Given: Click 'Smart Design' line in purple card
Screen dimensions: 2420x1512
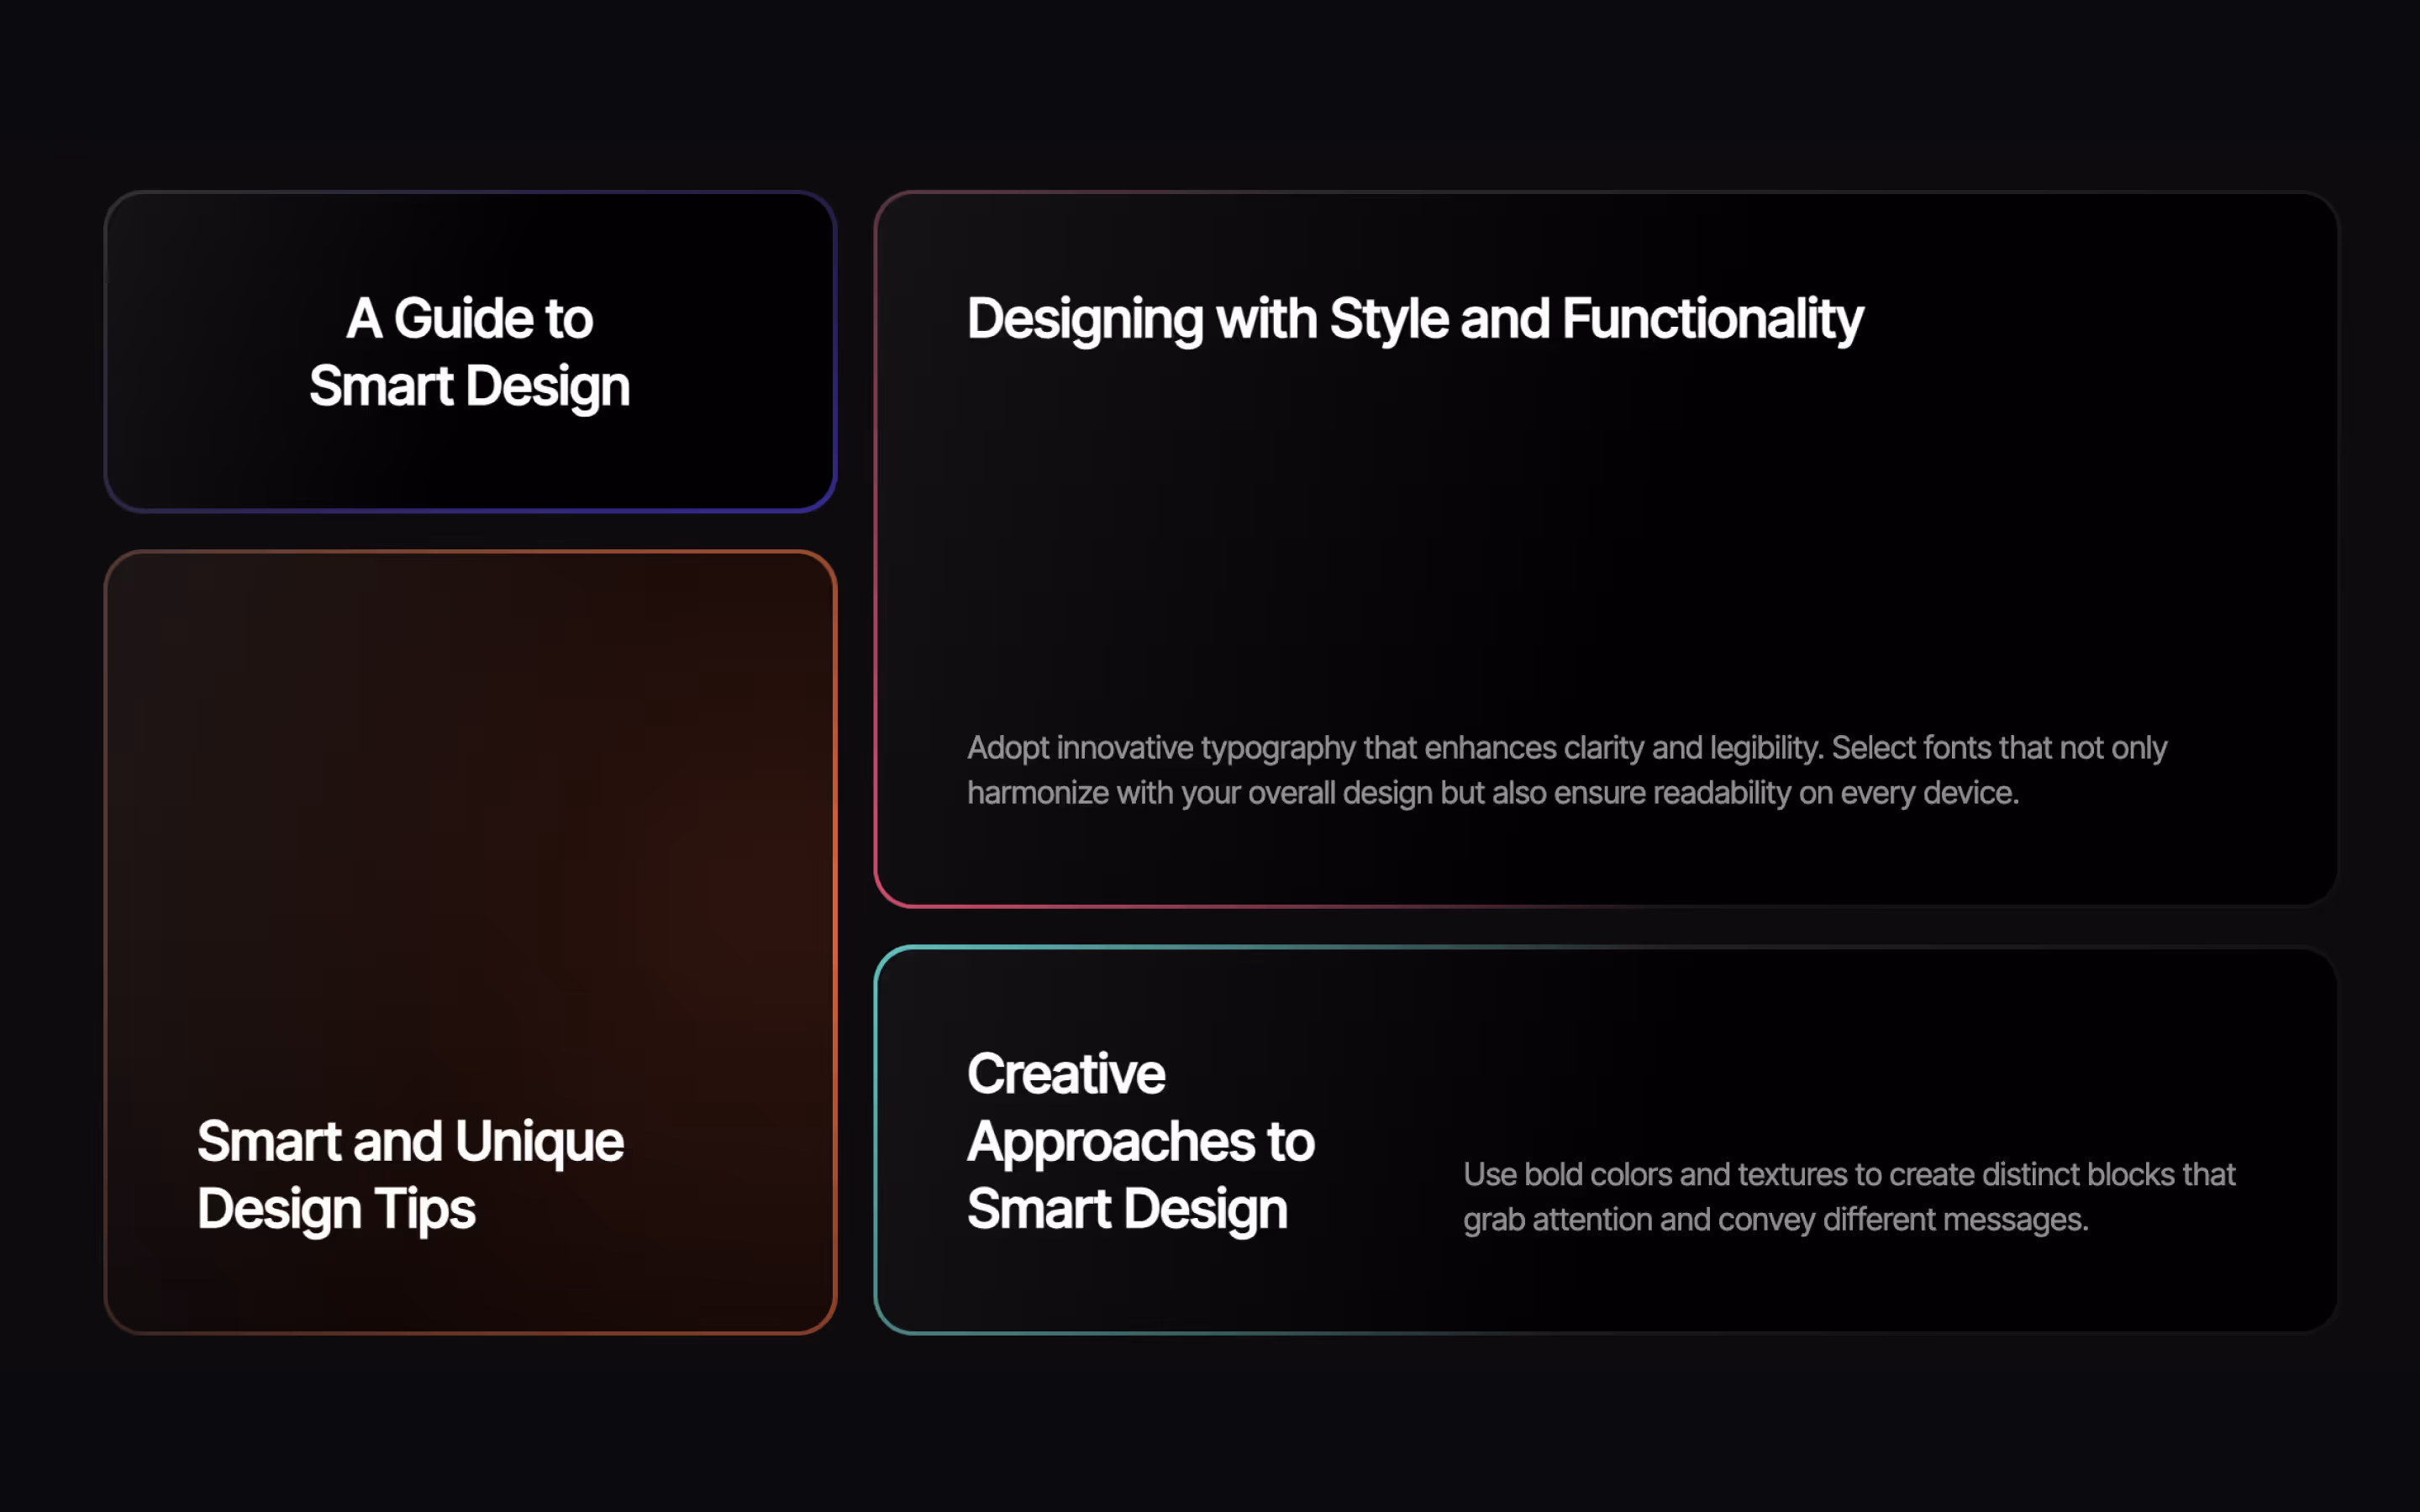Looking at the screenshot, I should point(469,387).
